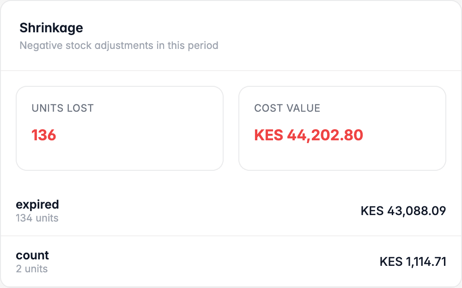462x288 pixels.
Task: Select the '2 units' caption under count
Action: pyautogui.click(x=32, y=269)
